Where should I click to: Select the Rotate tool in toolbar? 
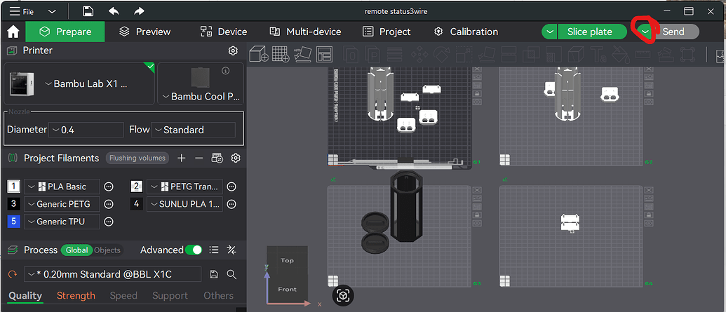point(441,55)
